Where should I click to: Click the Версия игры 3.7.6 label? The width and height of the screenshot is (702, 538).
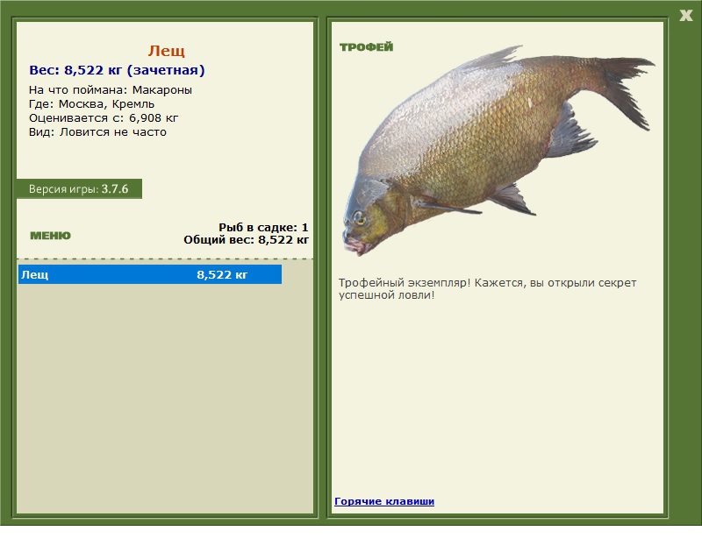pos(78,189)
